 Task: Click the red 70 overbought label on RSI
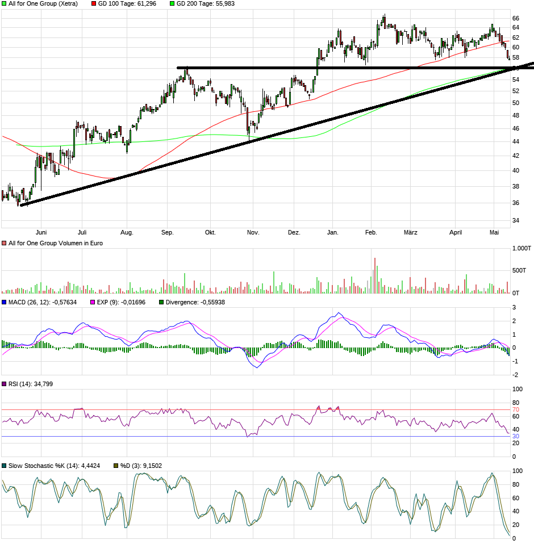coord(516,409)
